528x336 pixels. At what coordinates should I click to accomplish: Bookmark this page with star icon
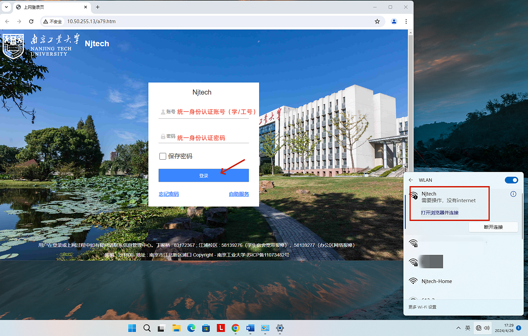click(x=377, y=21)
